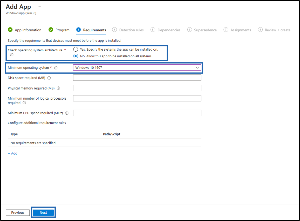
Task: Click the Type column header
Action: tap(14, 134)
